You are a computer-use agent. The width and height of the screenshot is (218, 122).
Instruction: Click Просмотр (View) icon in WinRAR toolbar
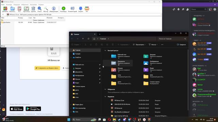26,9
